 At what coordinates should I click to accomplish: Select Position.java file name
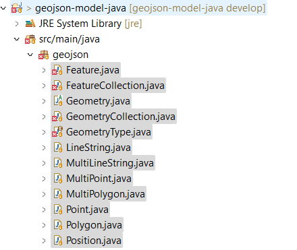click(94, 241)
